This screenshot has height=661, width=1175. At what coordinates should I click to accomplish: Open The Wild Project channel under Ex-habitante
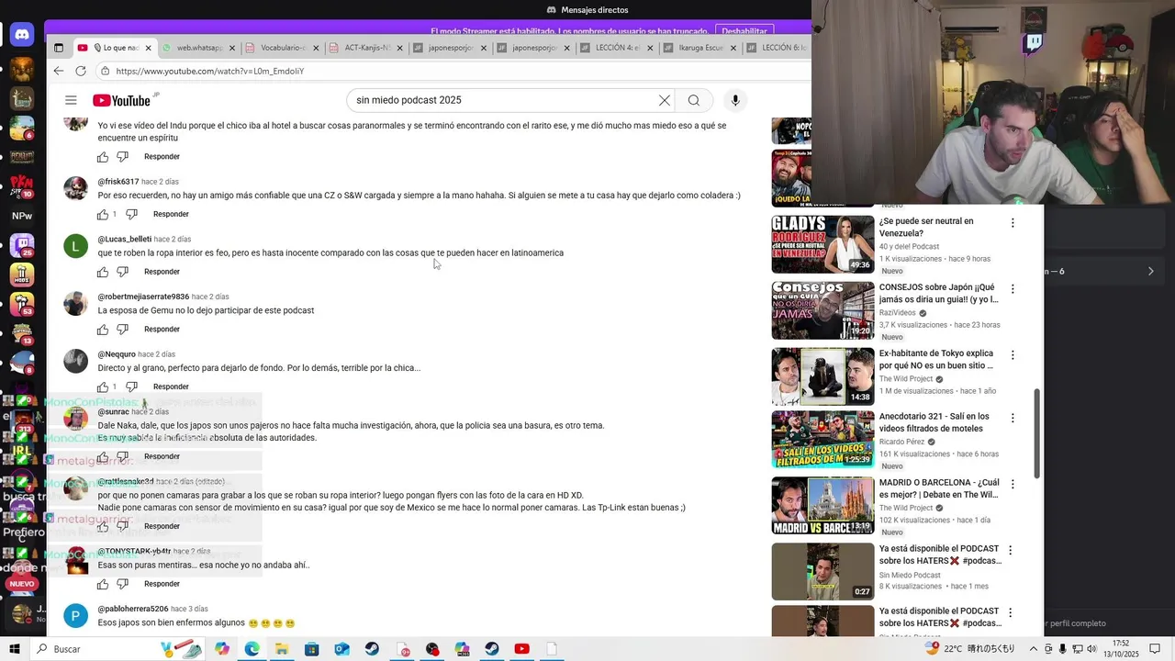905,379
